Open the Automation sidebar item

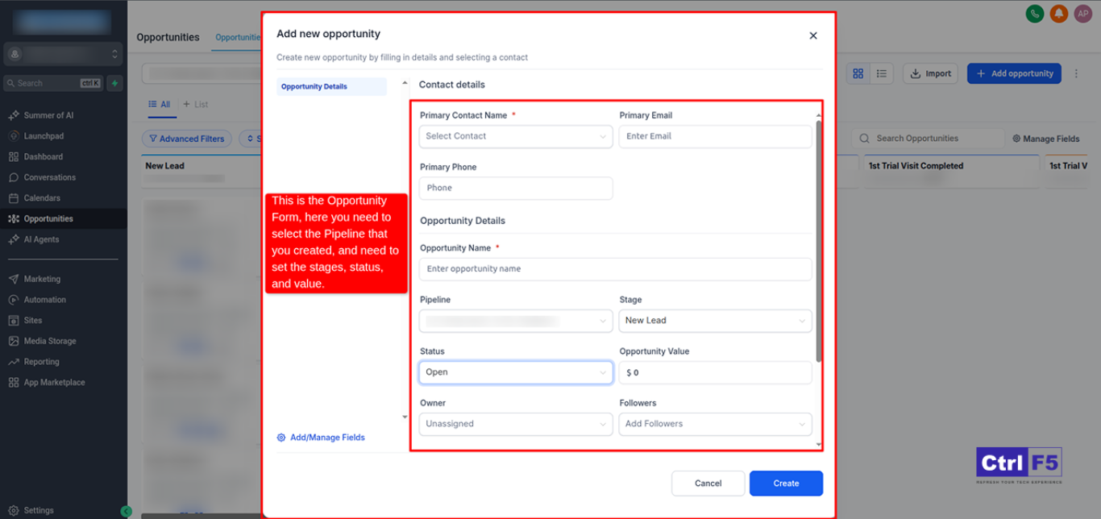click(x=44, y=300)
